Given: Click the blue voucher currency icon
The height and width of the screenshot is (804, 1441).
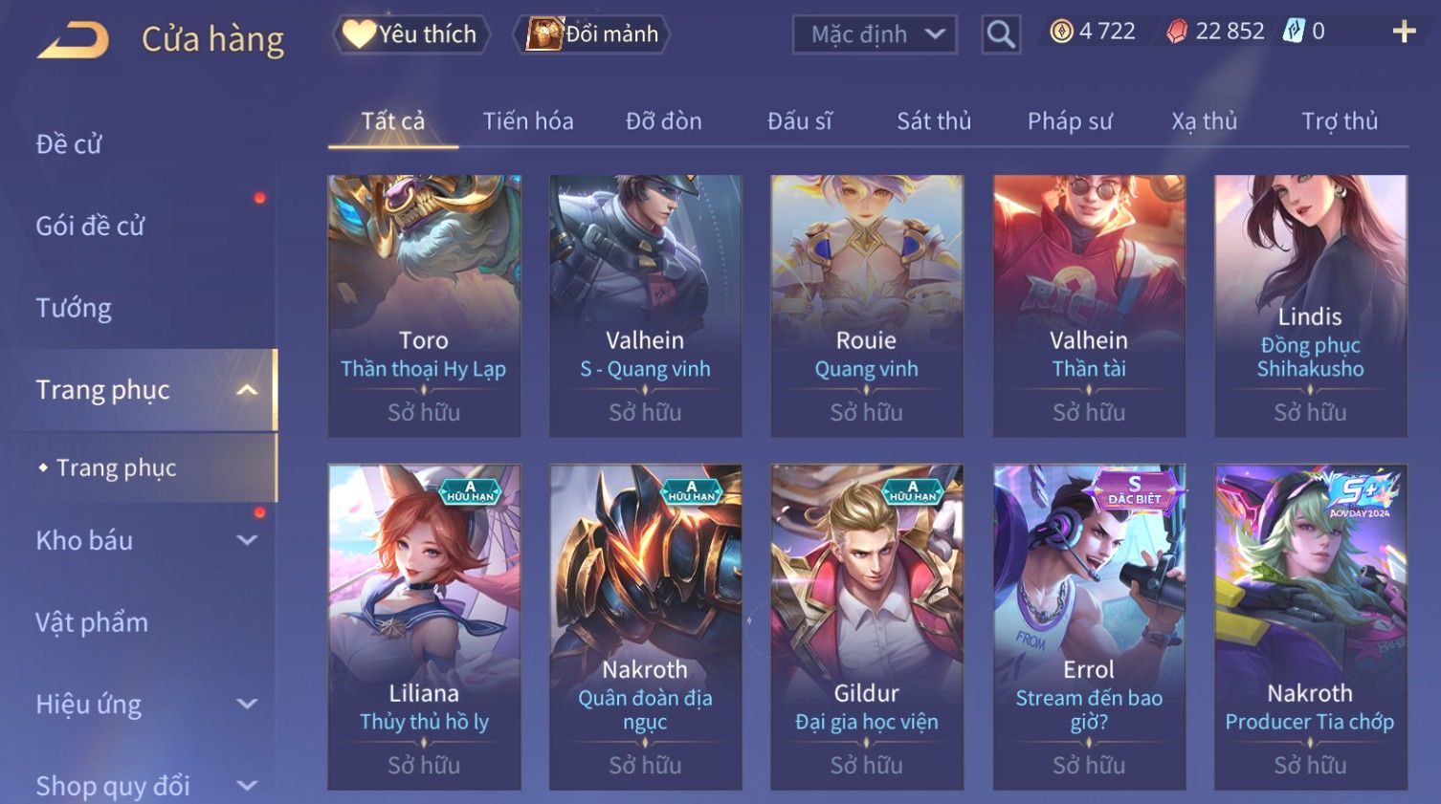Looking at the screenshot, I should (x=1294, y=31).
